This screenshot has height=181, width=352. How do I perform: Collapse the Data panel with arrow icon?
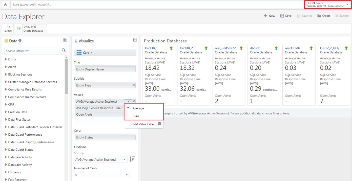tap(65, 40)
